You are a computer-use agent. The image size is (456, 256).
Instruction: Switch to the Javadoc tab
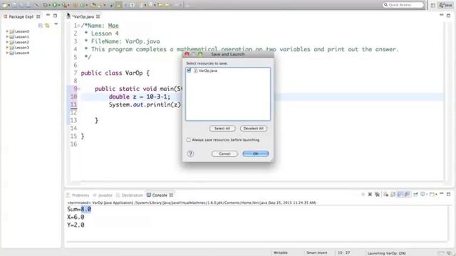103,196
